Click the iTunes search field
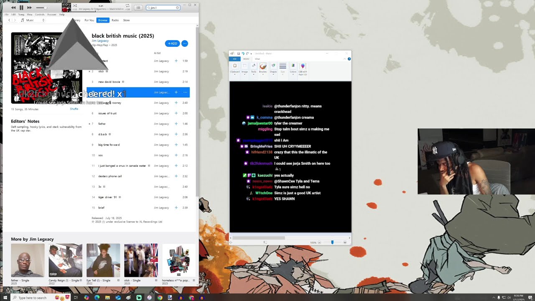This screenshot has height=301, width=535. [x=163, y=8]
